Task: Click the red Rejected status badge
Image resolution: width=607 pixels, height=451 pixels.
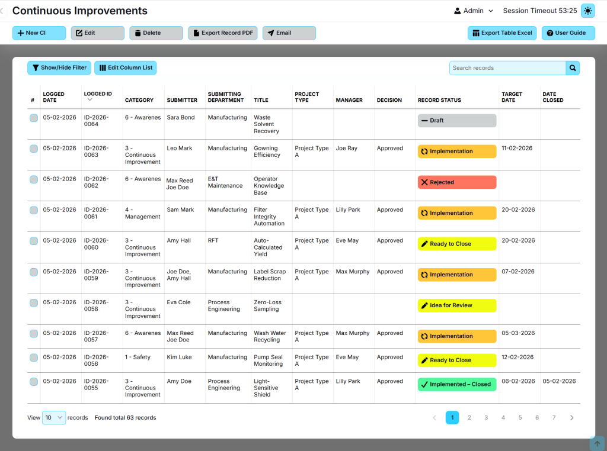Action: 457,182
